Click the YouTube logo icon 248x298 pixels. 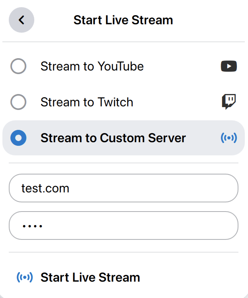tap(229, 66)
